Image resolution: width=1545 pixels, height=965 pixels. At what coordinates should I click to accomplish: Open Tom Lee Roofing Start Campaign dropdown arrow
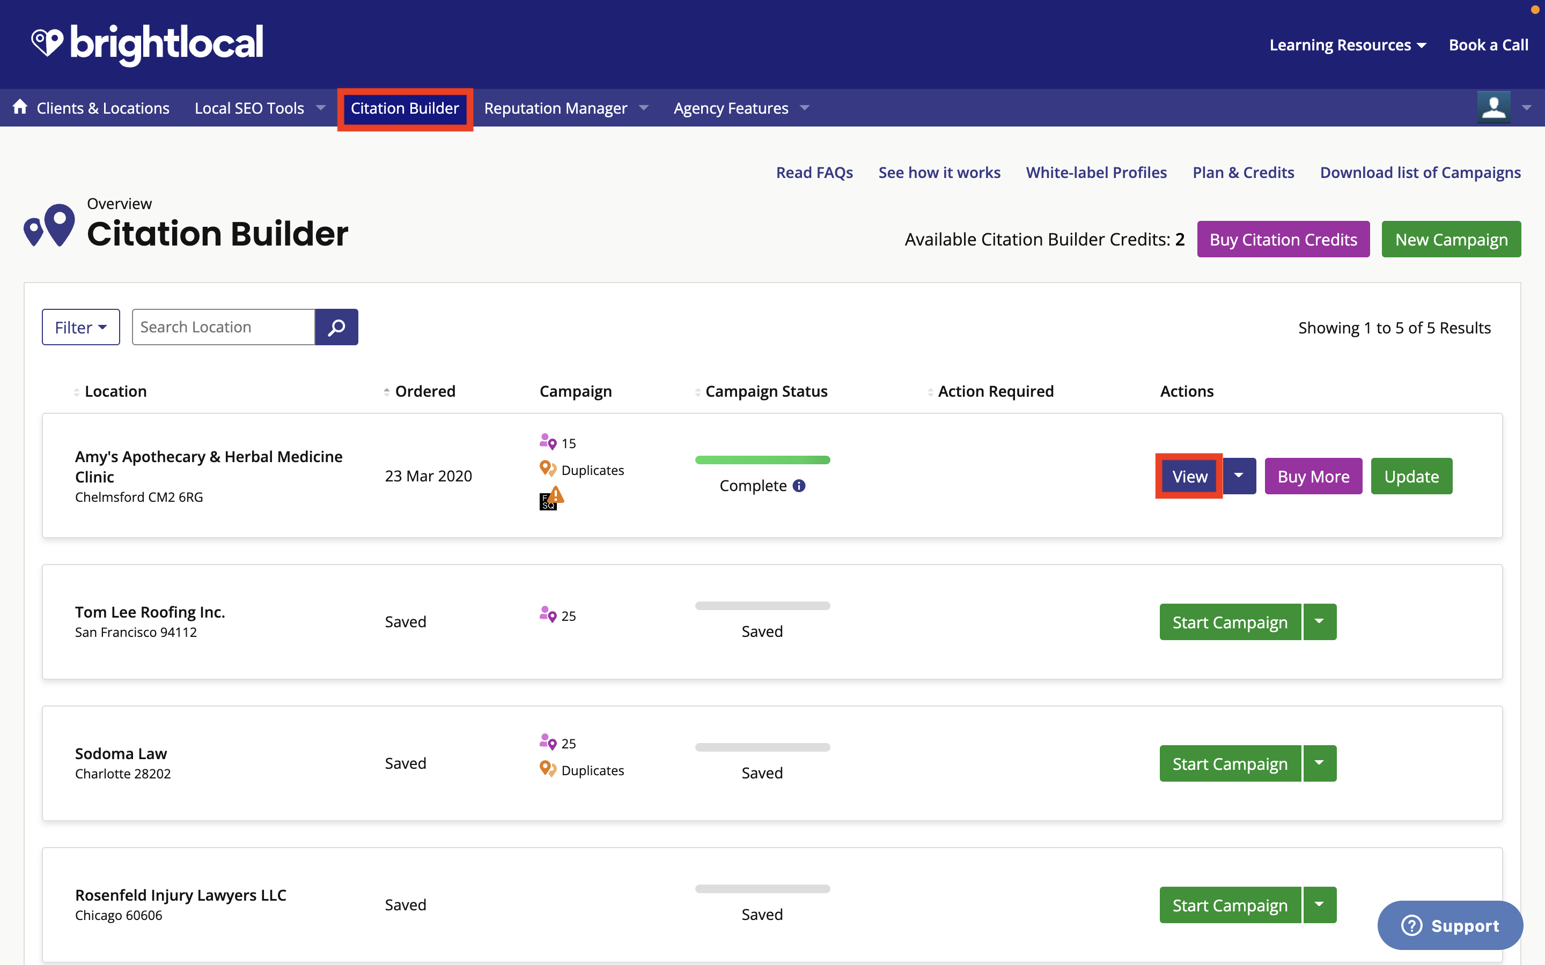1320,622
